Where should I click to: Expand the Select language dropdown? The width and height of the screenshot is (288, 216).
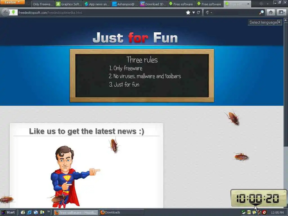(265, 22)
